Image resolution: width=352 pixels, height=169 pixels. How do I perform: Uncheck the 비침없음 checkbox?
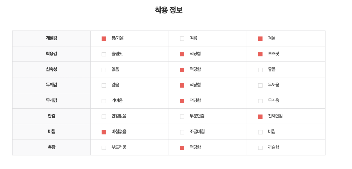[104, 132]
